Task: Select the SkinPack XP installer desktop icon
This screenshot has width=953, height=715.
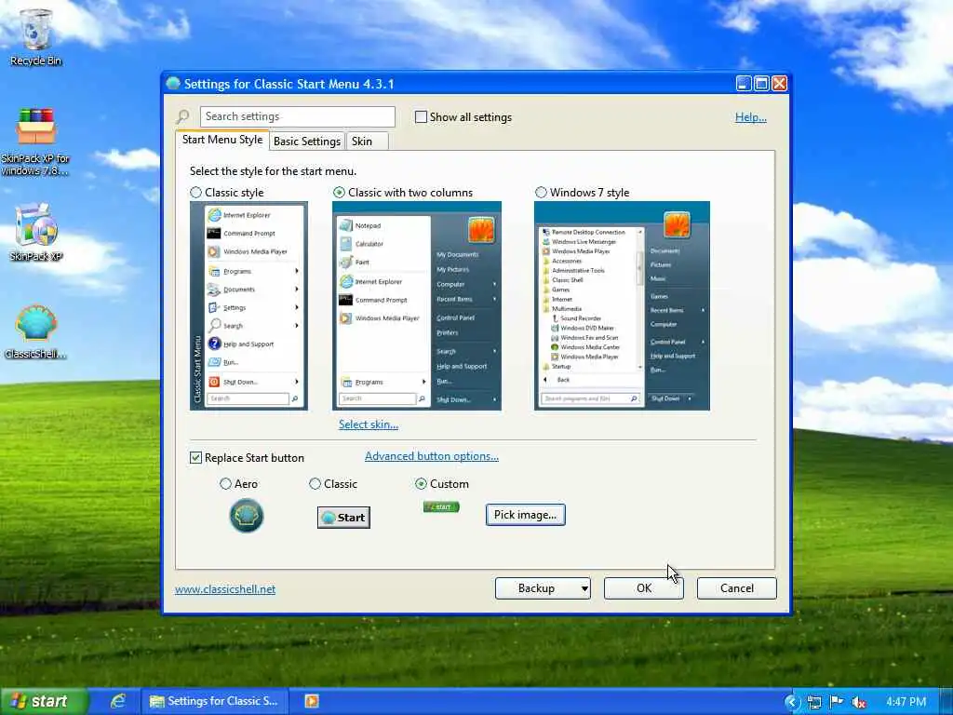Action: (x=36, y=232)
